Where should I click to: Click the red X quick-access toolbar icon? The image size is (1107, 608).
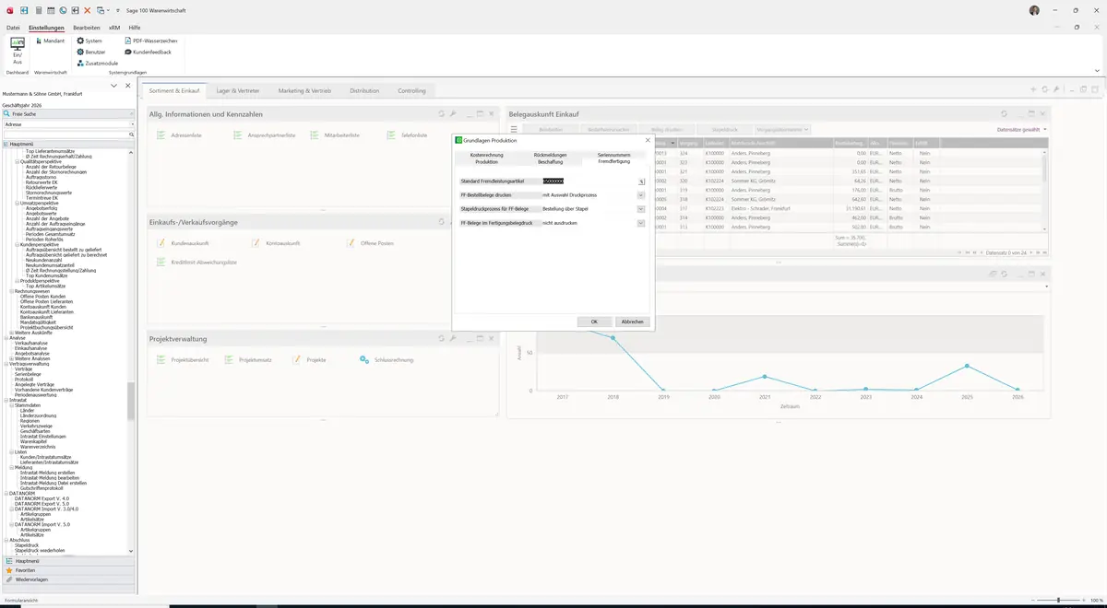point(88,10)
